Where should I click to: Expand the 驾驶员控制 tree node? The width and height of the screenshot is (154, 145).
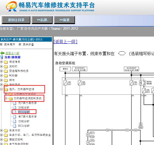coord(1,140)
